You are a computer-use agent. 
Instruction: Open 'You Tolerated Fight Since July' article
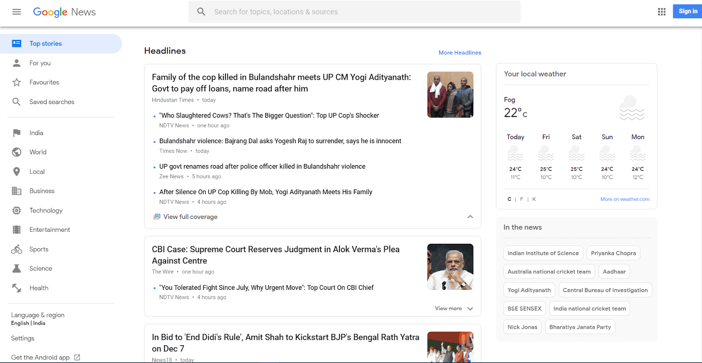coord(266,288)
